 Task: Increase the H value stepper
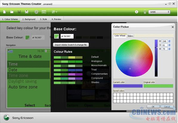tap(169, 40)
